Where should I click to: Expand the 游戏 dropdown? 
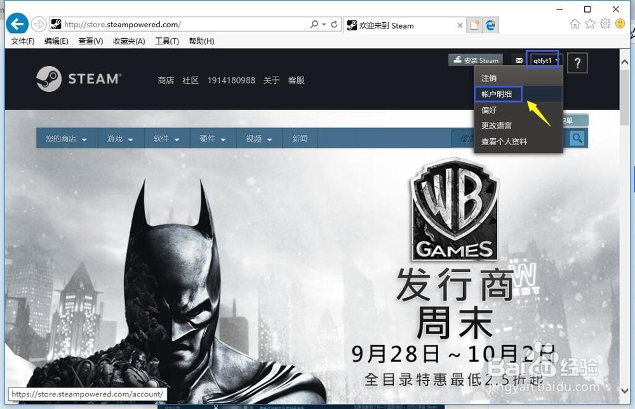(121, 138)
